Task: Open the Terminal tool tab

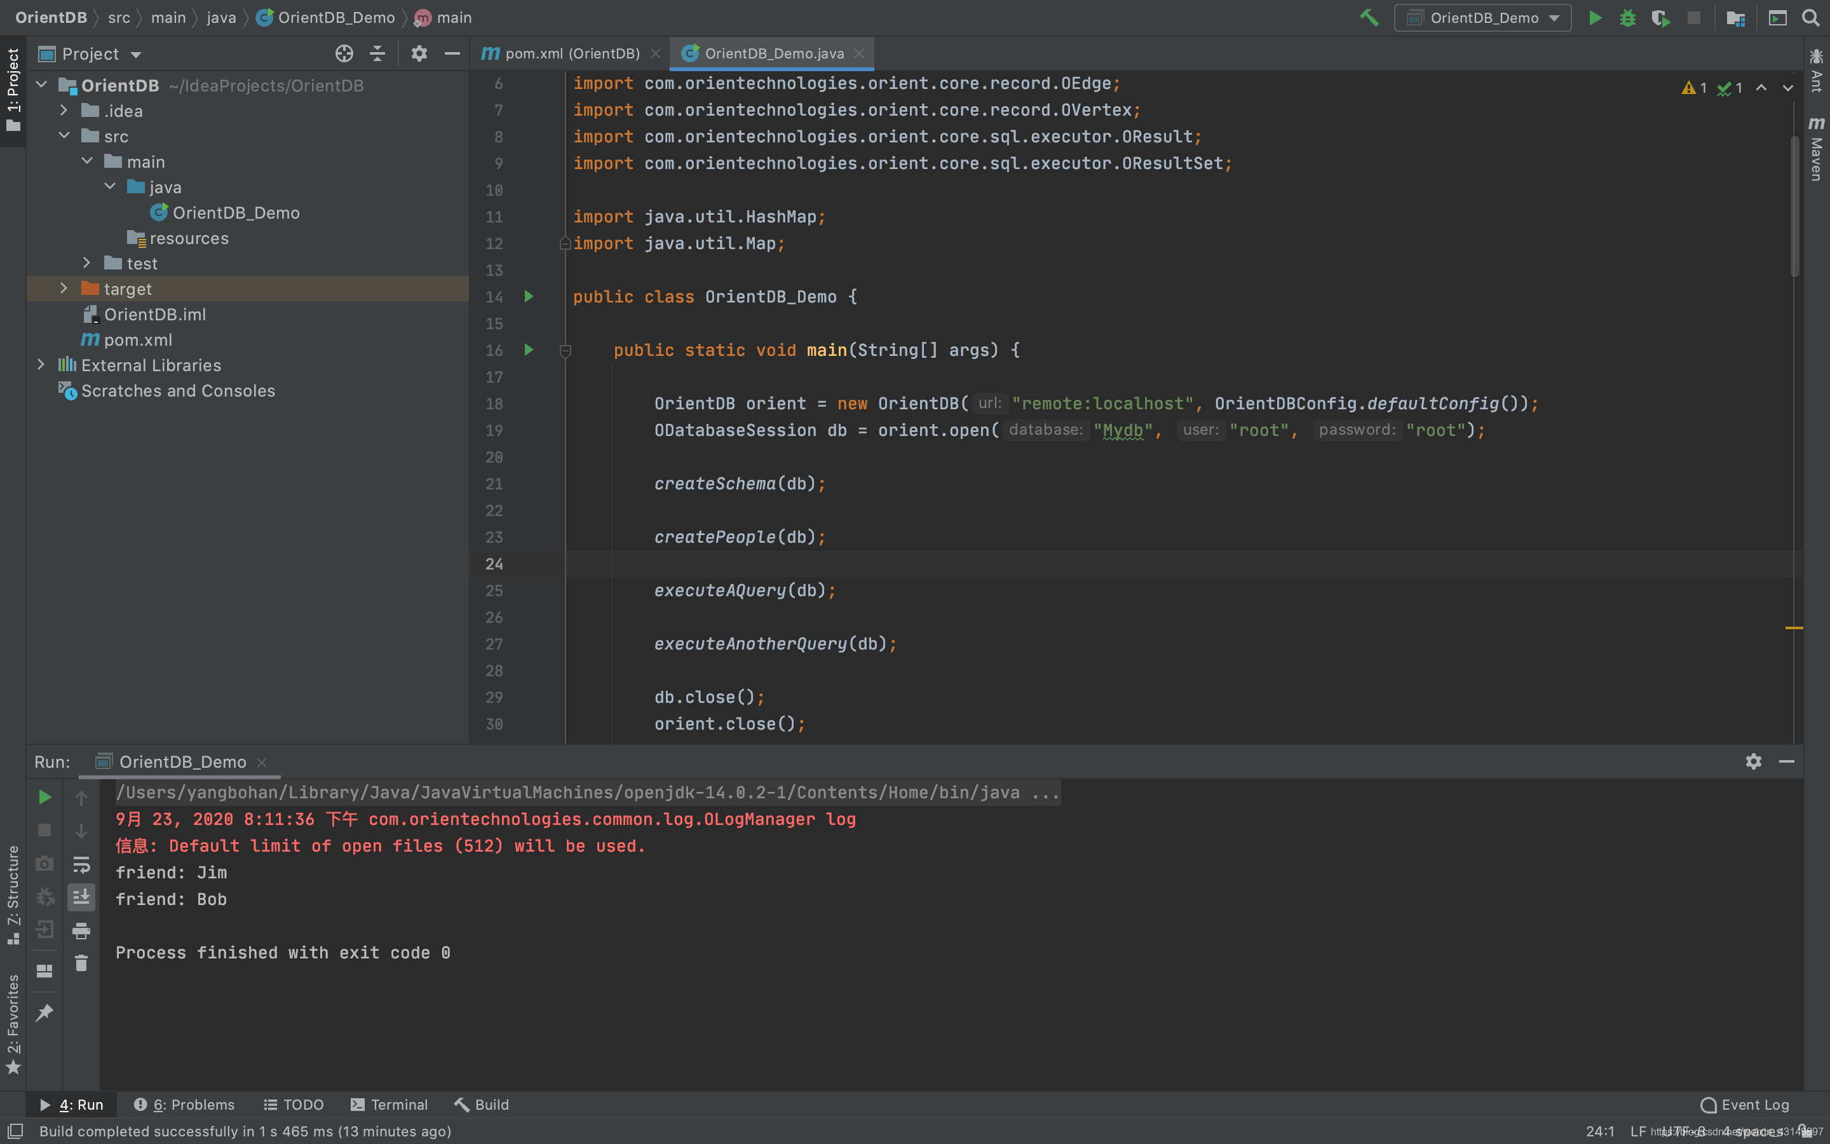Action: tap(390, 1105)
